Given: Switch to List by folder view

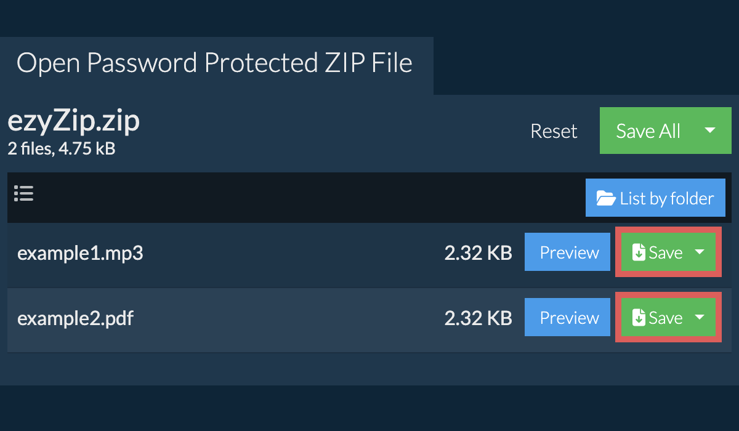Looking at the screenshot, I should (655, 198).
